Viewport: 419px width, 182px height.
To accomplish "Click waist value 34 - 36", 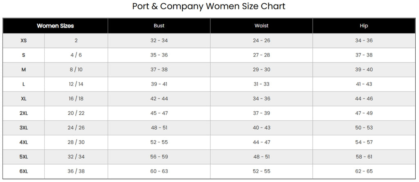I will coord(261,99).
